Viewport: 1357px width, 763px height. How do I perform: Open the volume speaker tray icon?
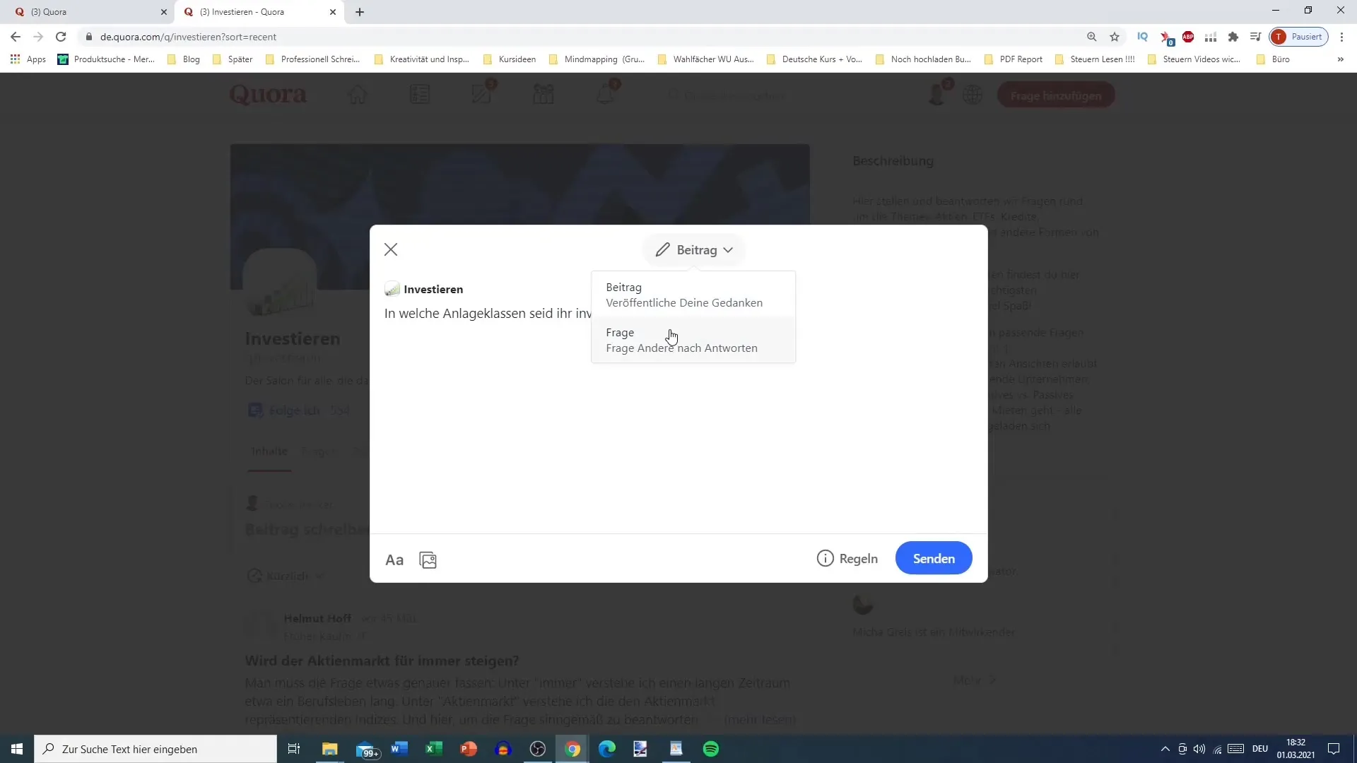[x=1199, y=749]
